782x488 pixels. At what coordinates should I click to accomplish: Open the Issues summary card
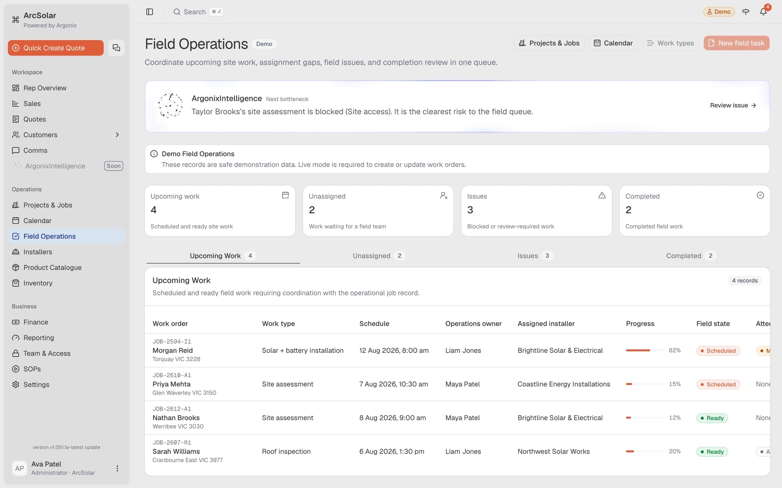(536, 211)
